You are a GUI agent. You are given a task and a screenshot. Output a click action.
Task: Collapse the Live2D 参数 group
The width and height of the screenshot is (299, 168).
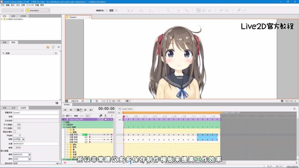[x=64, y=127]
